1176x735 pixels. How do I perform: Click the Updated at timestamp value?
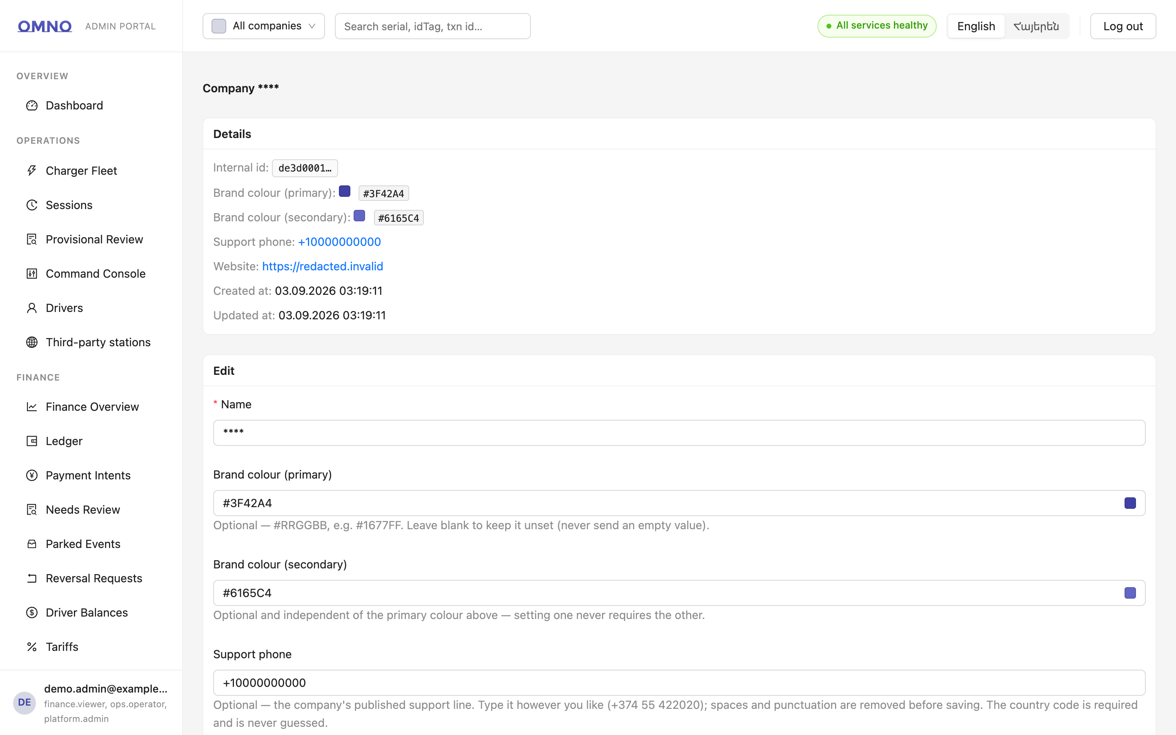click(x=332, y=316)
